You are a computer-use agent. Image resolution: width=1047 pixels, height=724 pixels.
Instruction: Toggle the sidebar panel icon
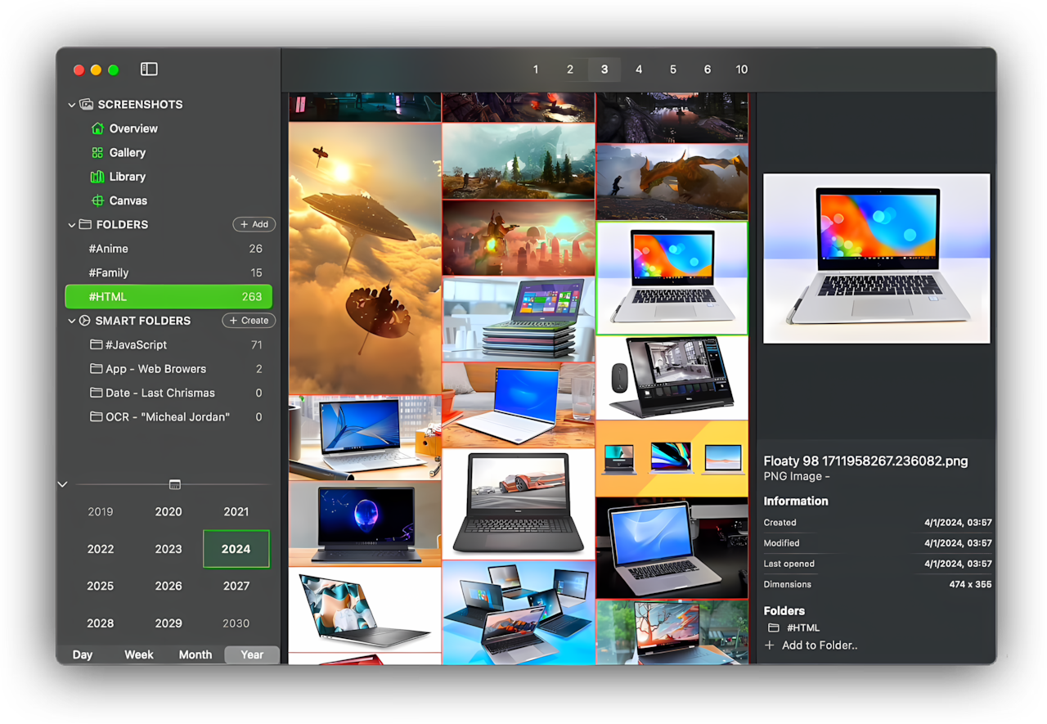click(x=149, y=70)
